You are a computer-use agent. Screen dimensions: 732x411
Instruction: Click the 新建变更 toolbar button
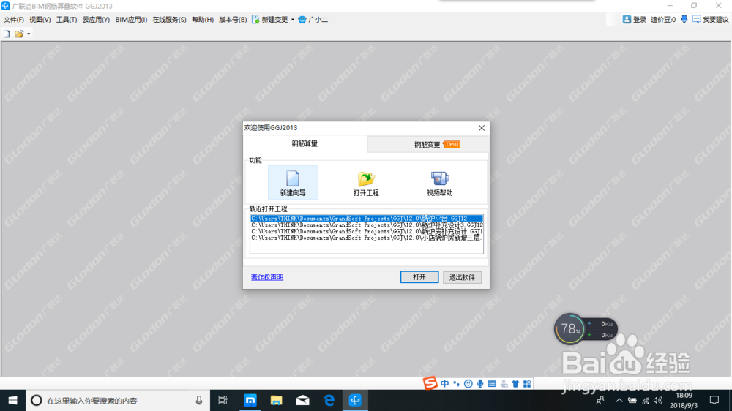(x=270, y=20)
